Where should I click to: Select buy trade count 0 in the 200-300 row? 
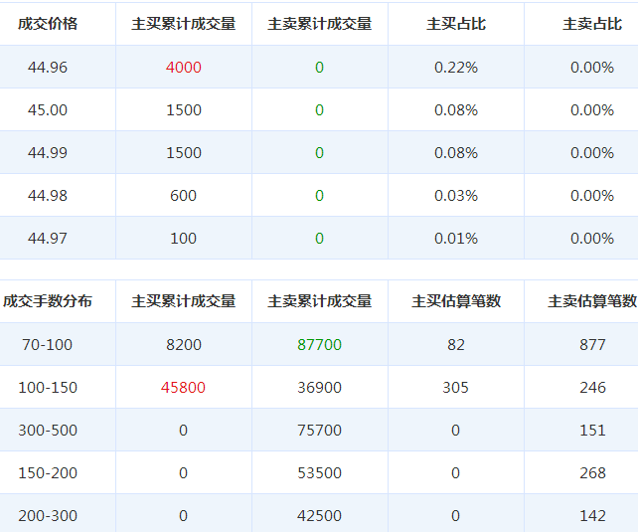click(x=456, y=516)
